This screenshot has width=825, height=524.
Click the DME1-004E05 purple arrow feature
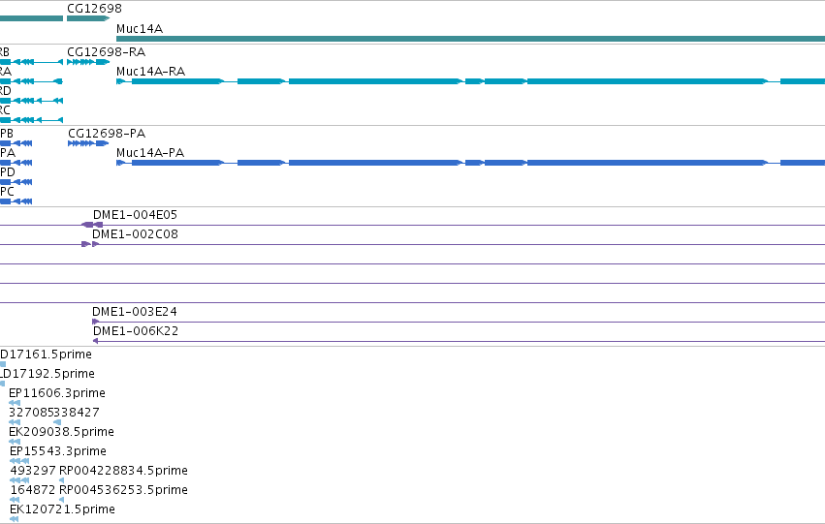pos(92,225)
